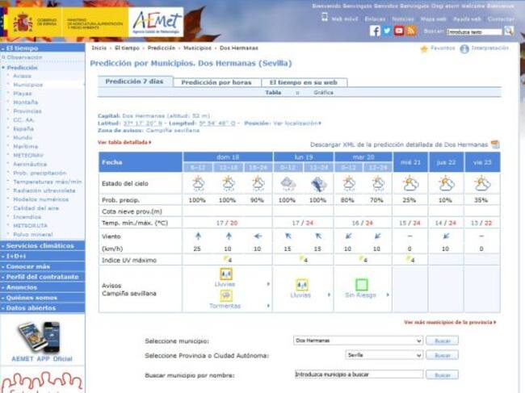
Task: Open the green Sin Riesgo warning icon
Action: click(362, 285)
